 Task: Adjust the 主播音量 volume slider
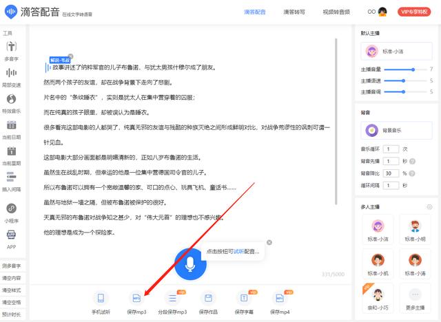tap(413, 69)
